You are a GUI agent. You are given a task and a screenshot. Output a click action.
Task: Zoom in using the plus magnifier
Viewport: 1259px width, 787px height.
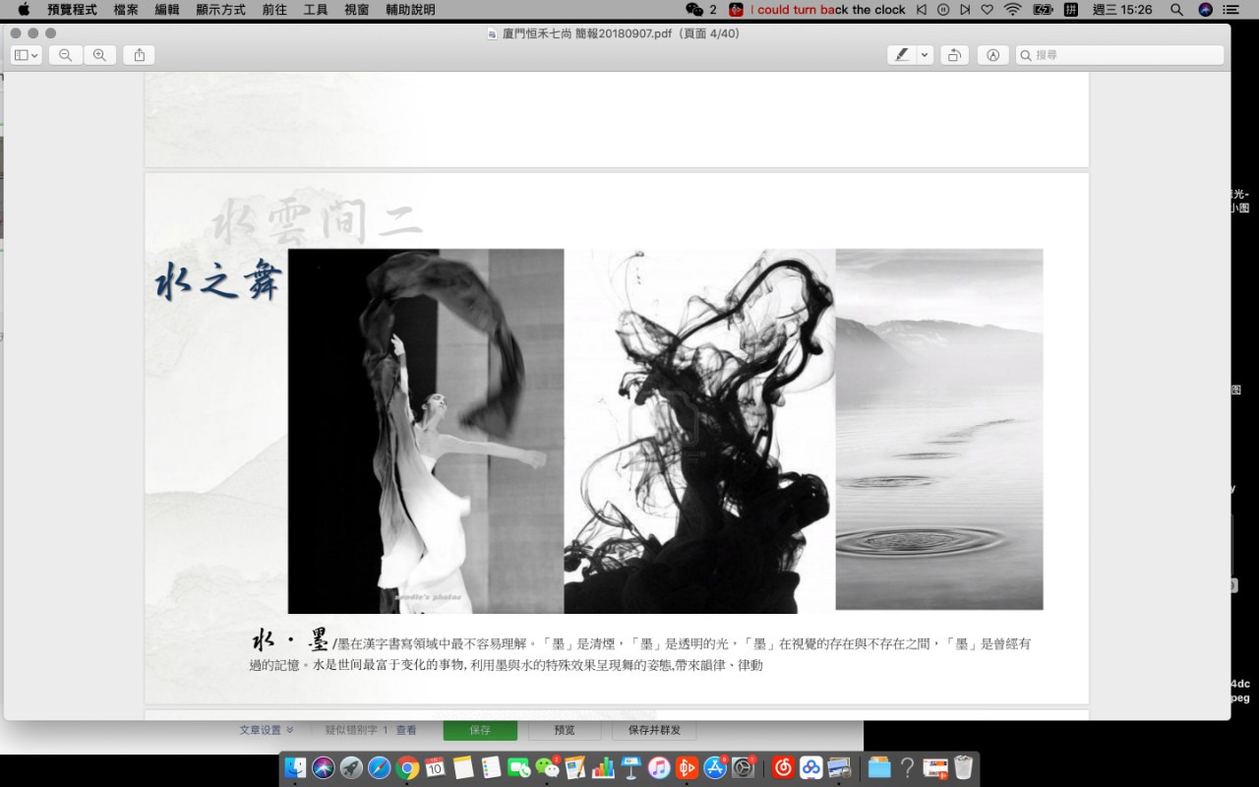(x=99, y=55)
